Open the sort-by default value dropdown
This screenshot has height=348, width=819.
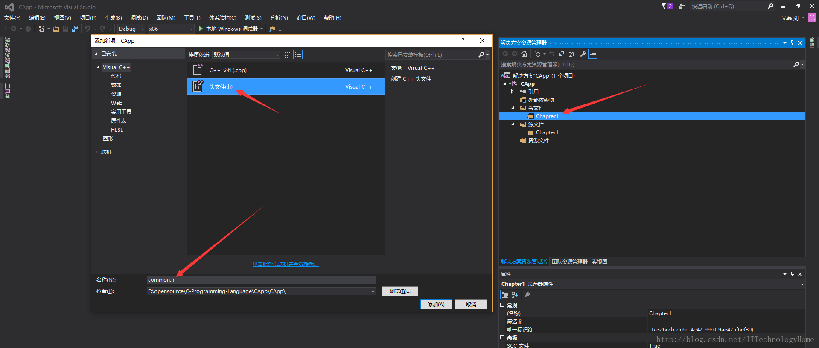click(277, 55)
